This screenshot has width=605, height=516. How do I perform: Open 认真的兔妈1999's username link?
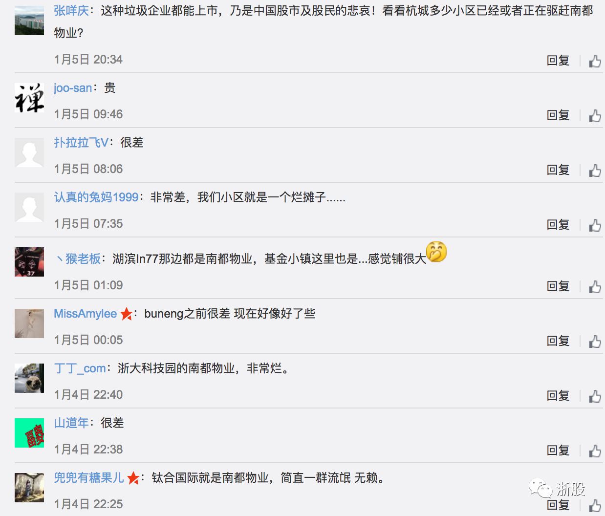point(96,197)
